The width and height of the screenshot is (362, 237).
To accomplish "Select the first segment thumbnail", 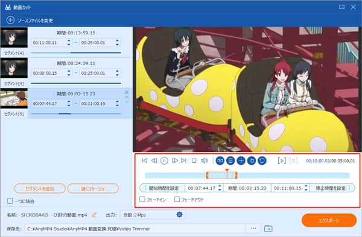I will pyautogui.click(x=14, y=37).
